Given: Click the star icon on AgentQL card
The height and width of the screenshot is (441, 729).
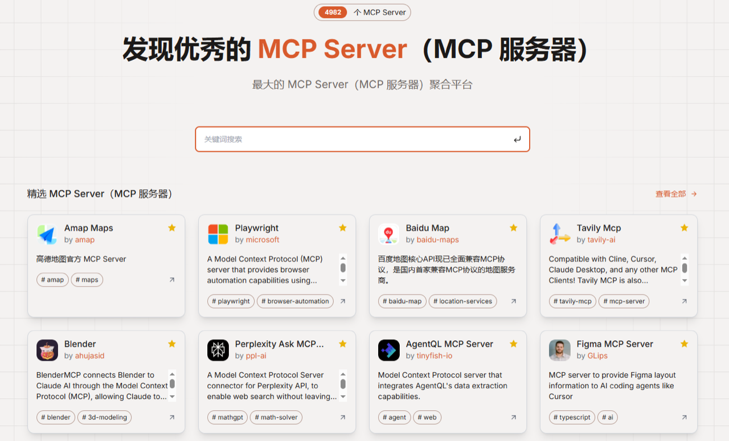Looking at the screenshot, I should pos(514,344).
